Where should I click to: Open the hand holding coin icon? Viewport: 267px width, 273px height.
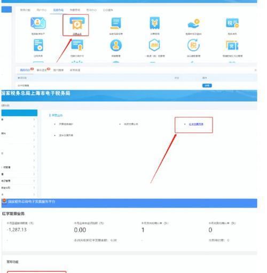(x=194, y=23)
